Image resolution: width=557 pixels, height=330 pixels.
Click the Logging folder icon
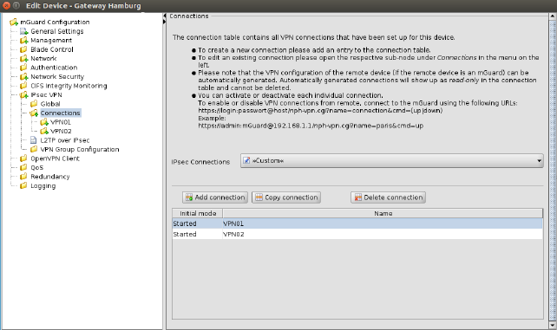click(x=23, y=185)
